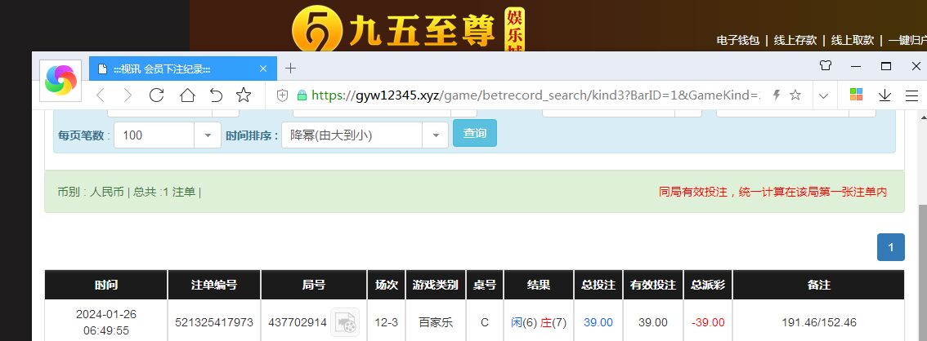927x341 pixels.
Task: Open the 每页笔数 100 dropdown
Action: [x=168, y=135]
